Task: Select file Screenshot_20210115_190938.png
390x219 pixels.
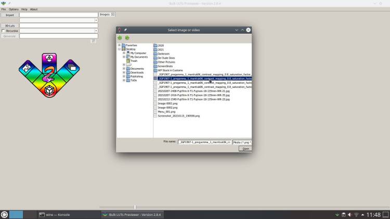Action: 178,115
